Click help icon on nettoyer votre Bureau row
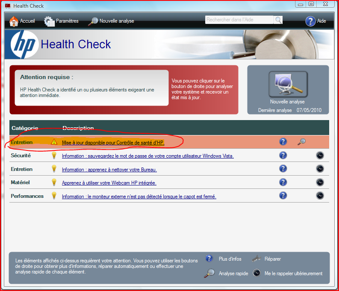Viewport: 339px width, 291px height. point(283,168)
